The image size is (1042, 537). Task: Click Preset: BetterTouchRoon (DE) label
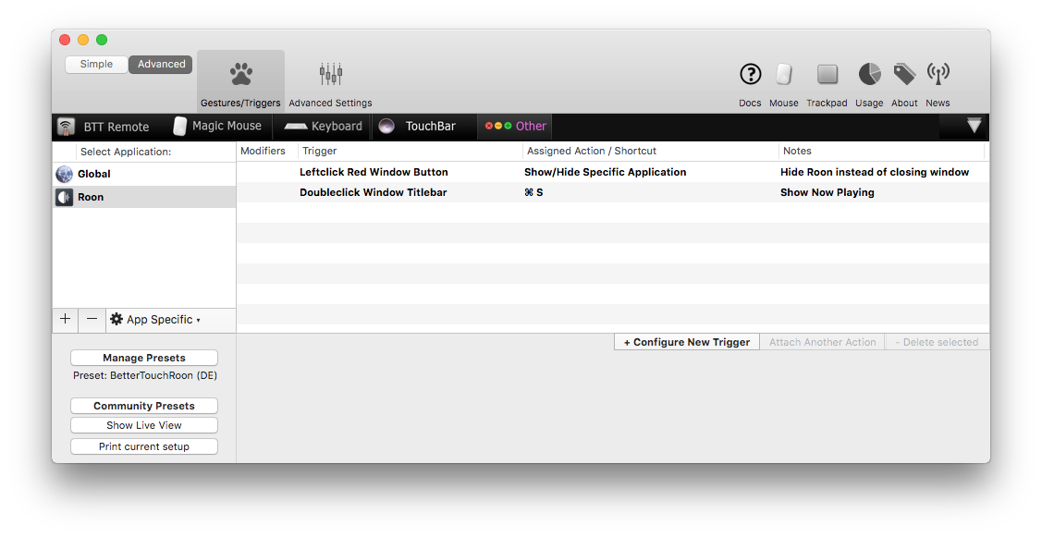click(145, 375)
